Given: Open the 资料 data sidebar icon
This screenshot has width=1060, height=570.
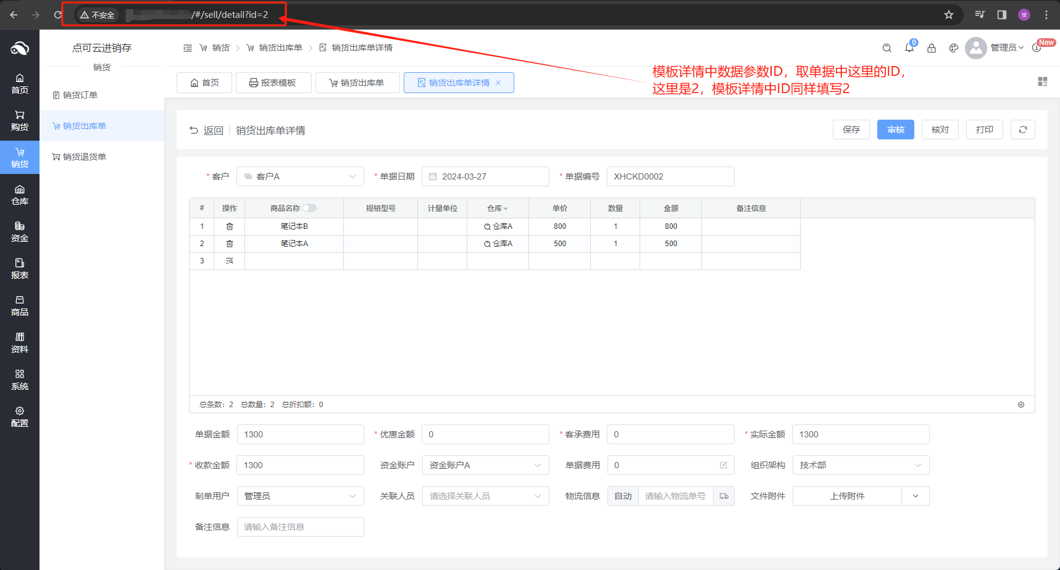Looking at the screenshot, I should 20,343.
